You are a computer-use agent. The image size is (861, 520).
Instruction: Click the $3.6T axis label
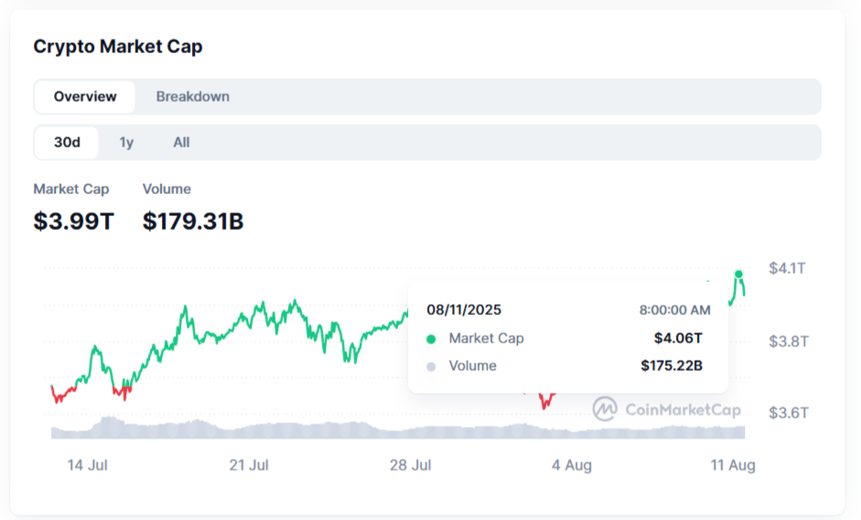pyautogui.click(x=788, y=413)
